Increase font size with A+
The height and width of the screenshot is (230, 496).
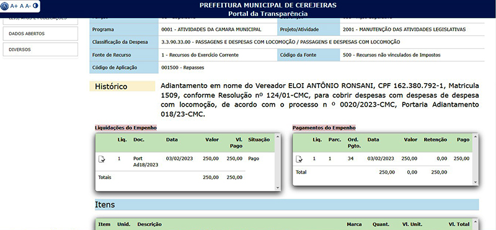coord(14,6)
